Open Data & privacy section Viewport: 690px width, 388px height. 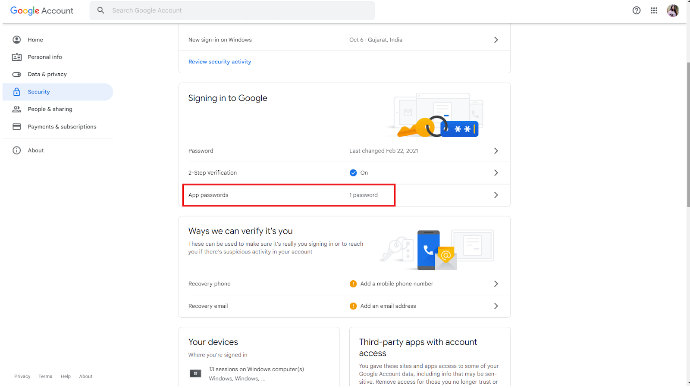(x=47, y=74)
